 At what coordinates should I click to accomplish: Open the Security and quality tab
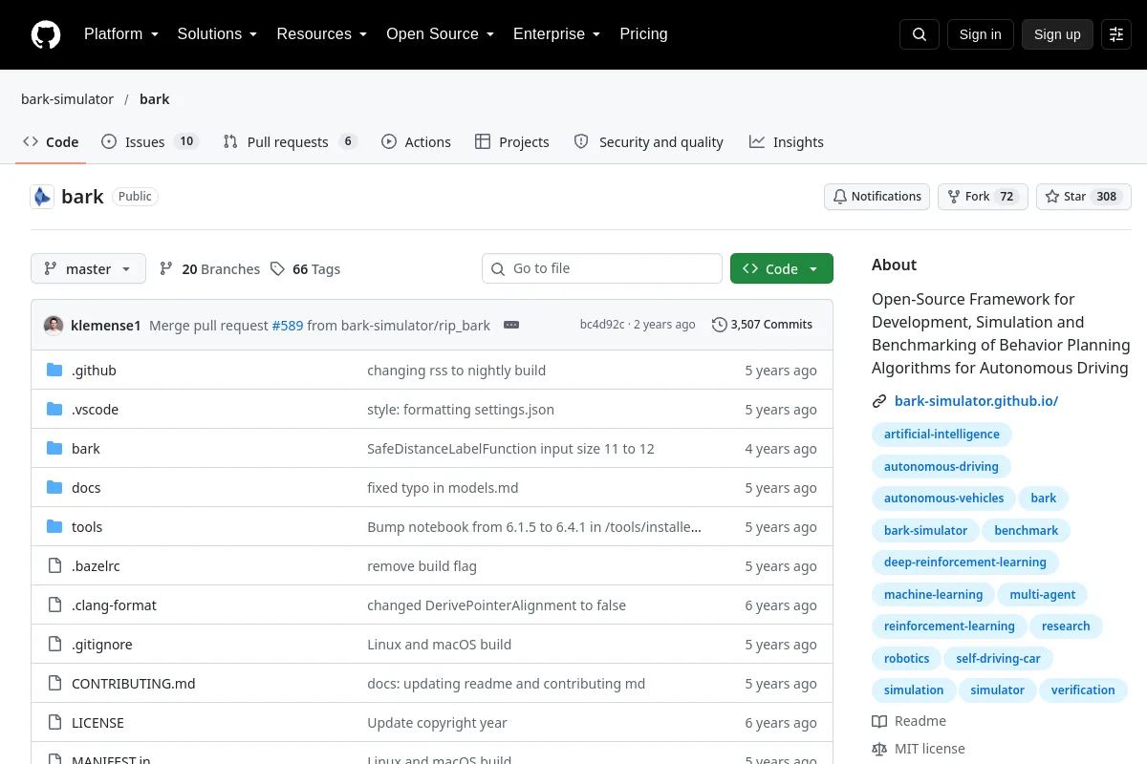click(649, 142)
